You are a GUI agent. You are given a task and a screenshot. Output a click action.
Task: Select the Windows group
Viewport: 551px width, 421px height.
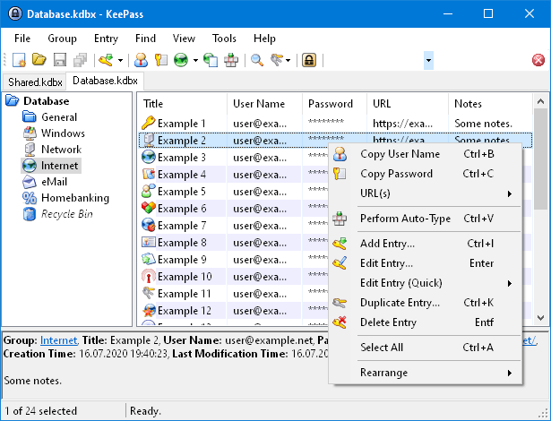pyautogui.click(x=63, y=133)
